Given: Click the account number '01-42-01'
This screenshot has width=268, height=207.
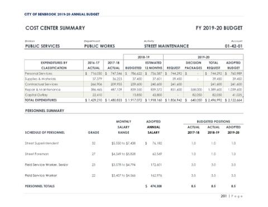Looking at the screenshot, I should coord(233,46).
